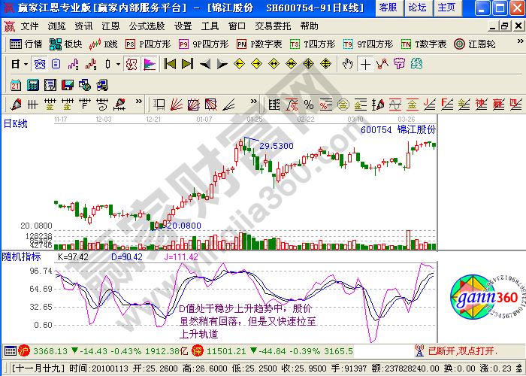The width and height of the screenshot is (526, 376).
Task: Click the 论坛 forum button
Action: coord(417,8)
